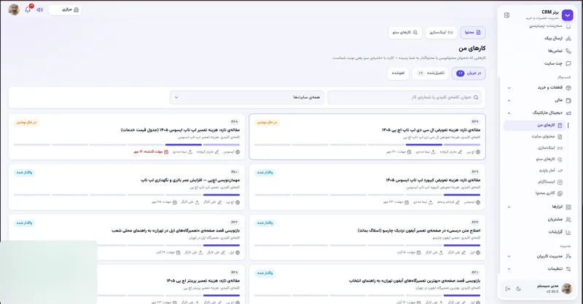Viewport: 583px width, 304px height.
Task: Click overdue text مهلت گذشته: ۱۶ مهر
Action: tap(148, 152)
